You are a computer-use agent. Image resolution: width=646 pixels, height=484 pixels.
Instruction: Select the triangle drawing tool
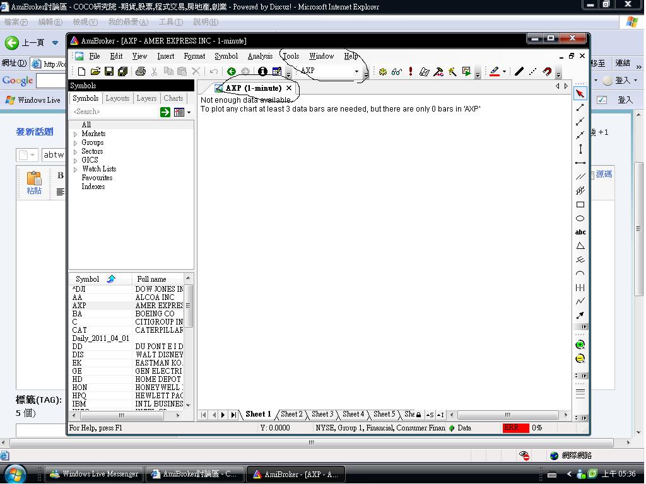580,246
